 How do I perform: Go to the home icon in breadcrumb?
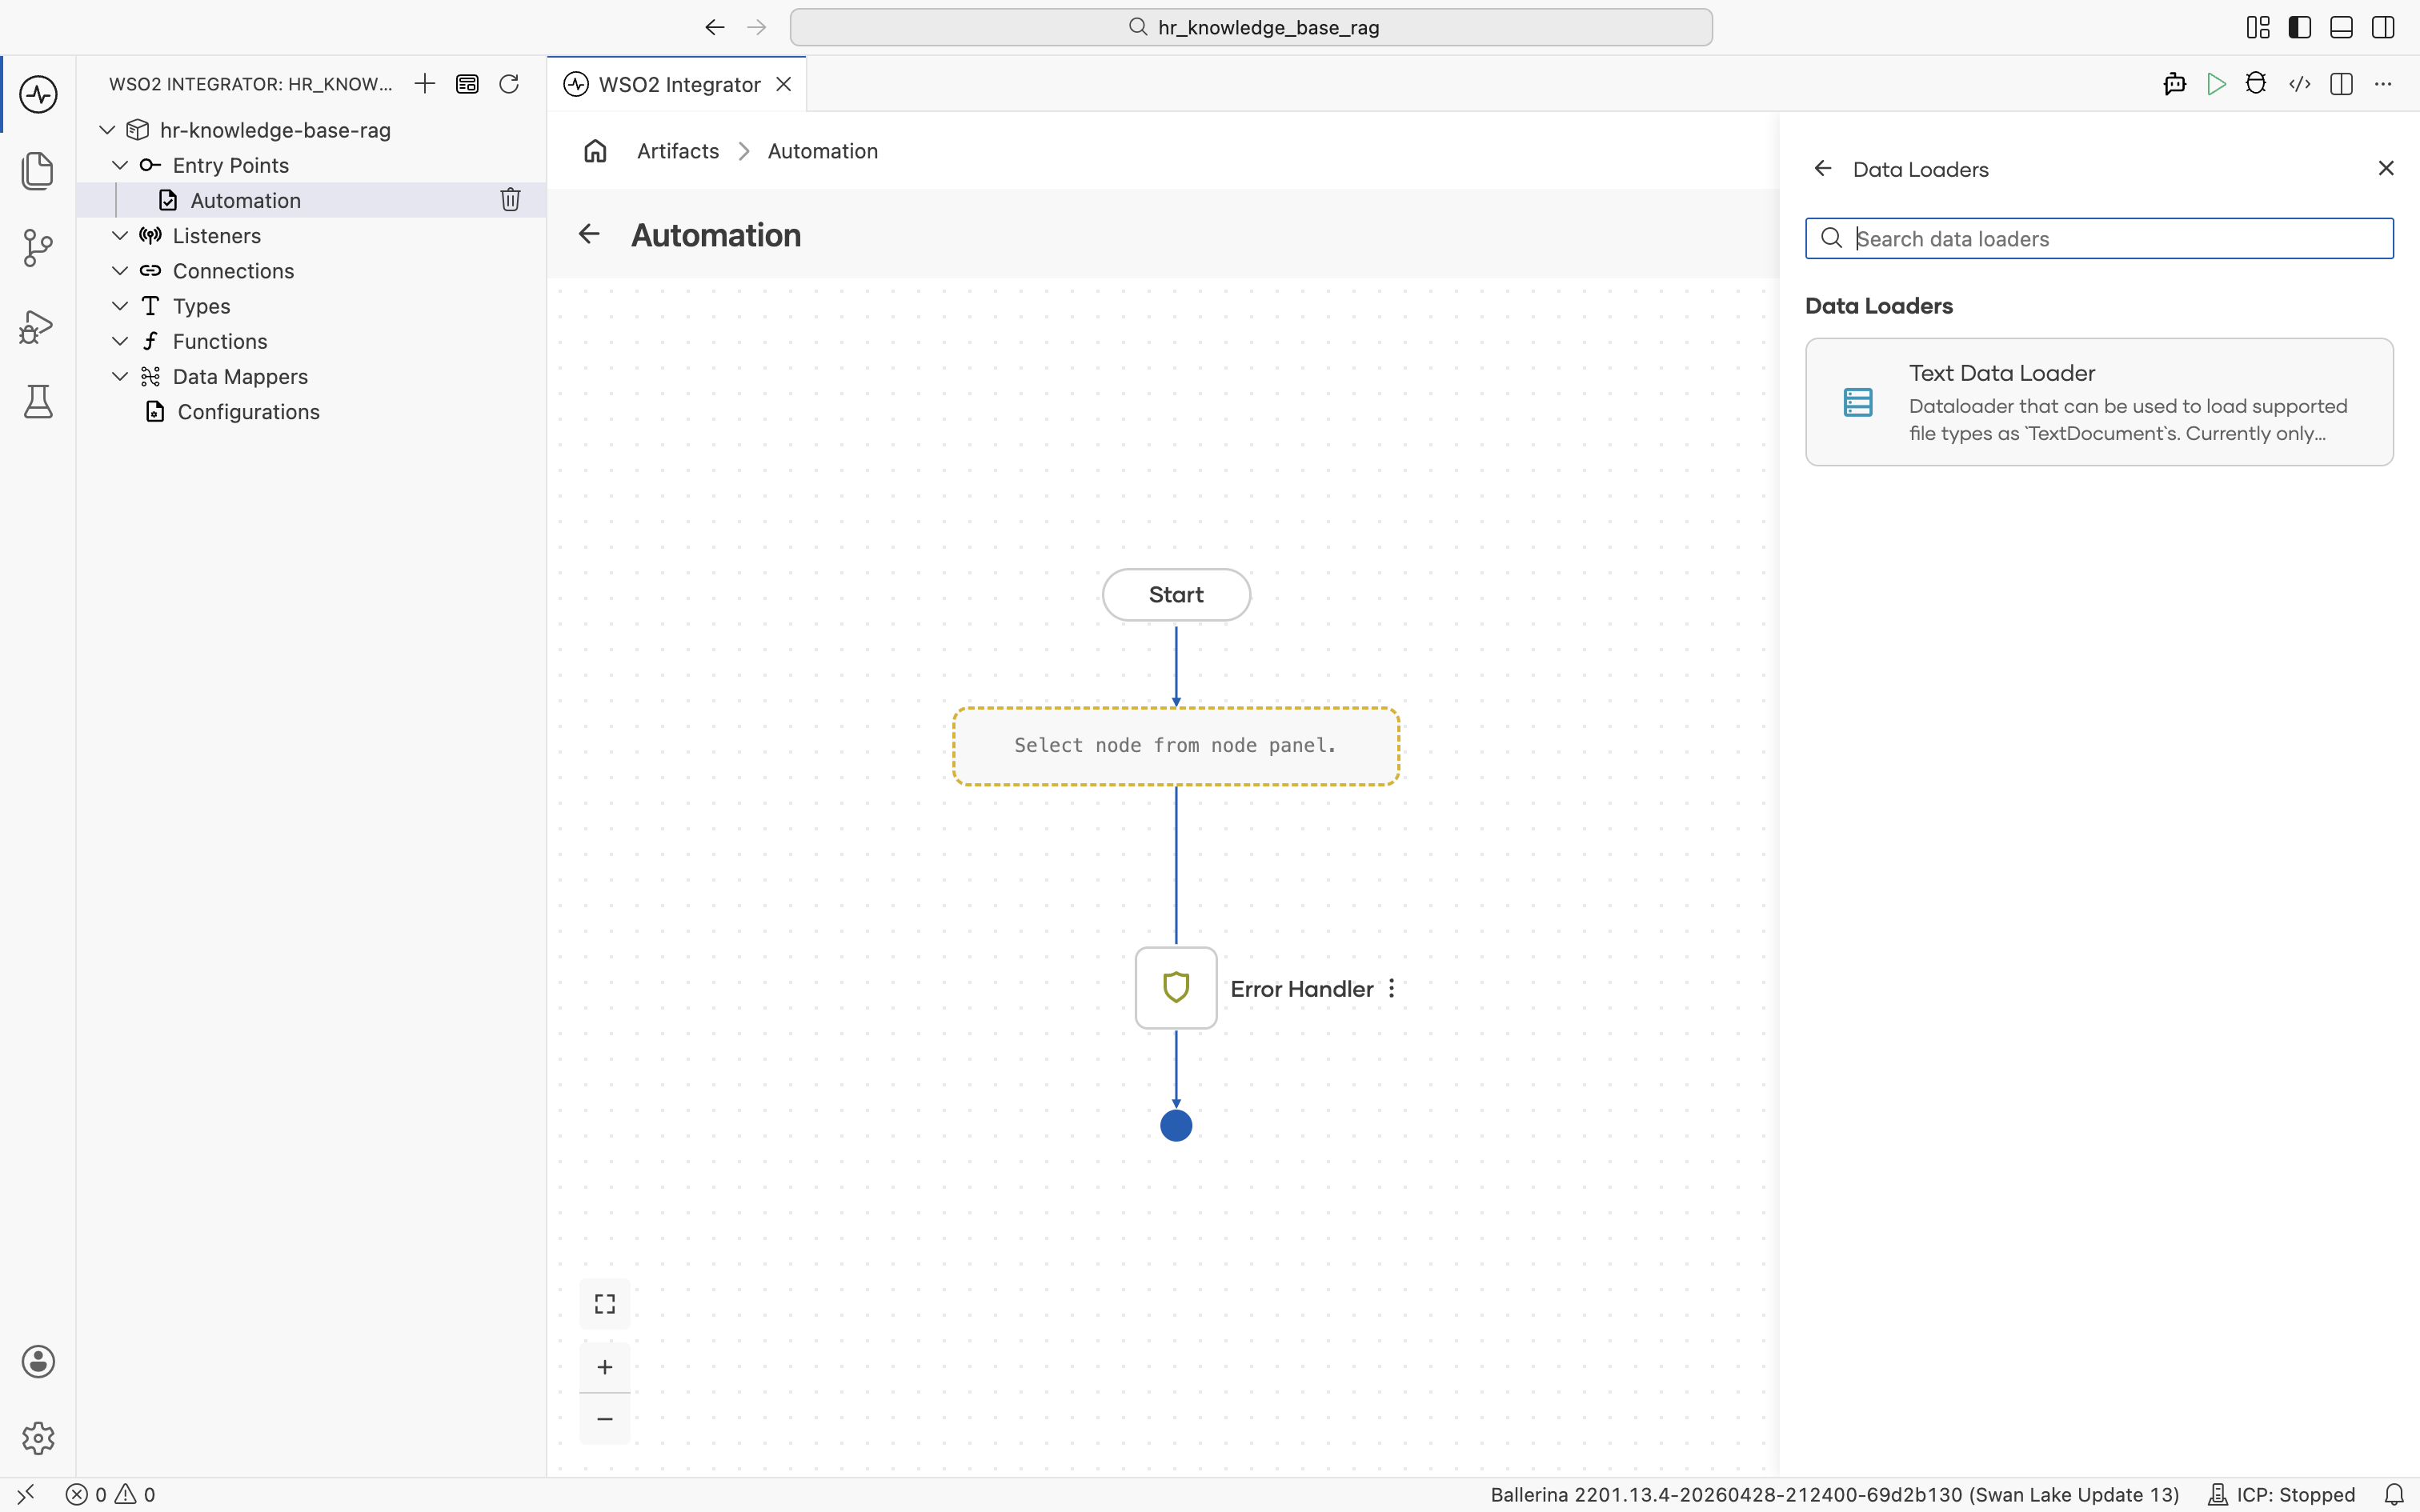[596, 151]
